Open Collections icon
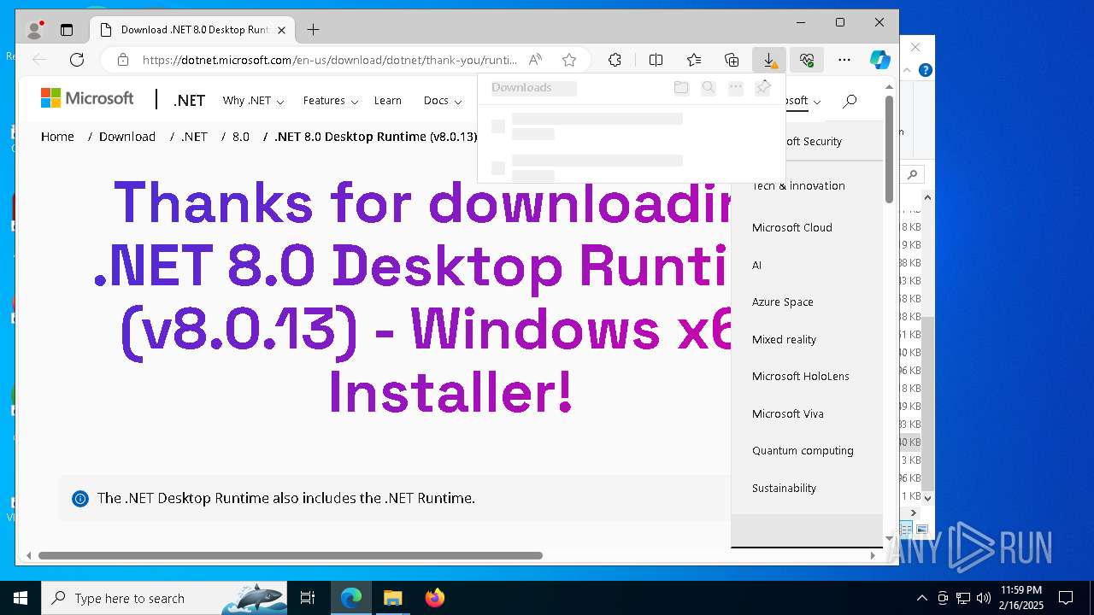Image resolution: width=1094 pixels, height=615 pixels. tap(732, 60)
